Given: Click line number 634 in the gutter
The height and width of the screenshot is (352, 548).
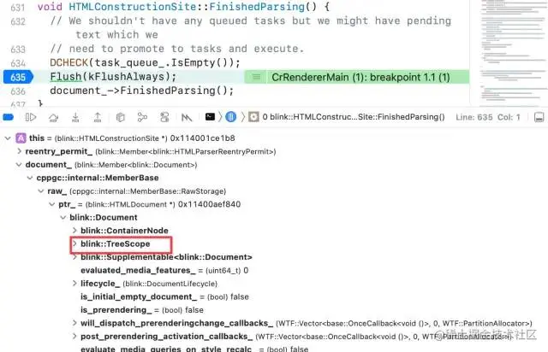Looking at the screenshot, I should pos(18,63).
